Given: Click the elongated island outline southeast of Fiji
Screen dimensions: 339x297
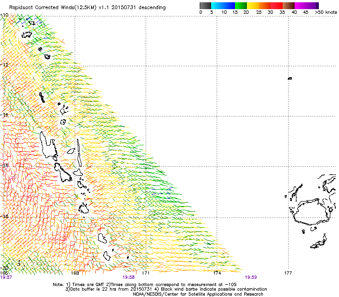Looking at the screenshot, I should click(318, 242).
